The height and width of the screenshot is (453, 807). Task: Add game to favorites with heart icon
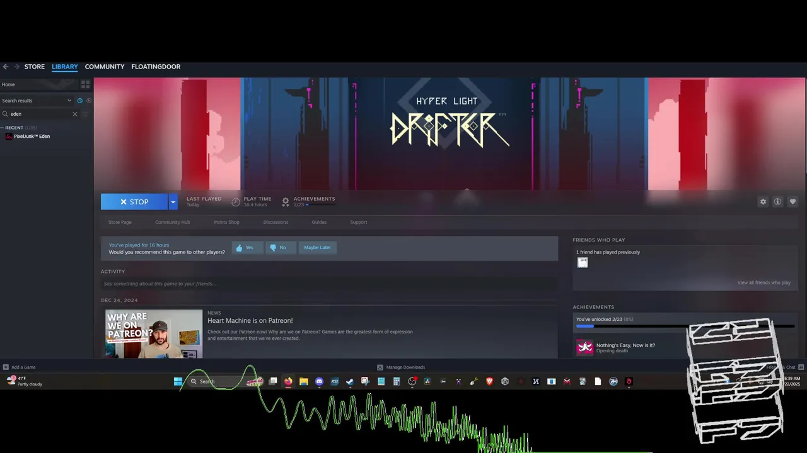pos(792,202)
